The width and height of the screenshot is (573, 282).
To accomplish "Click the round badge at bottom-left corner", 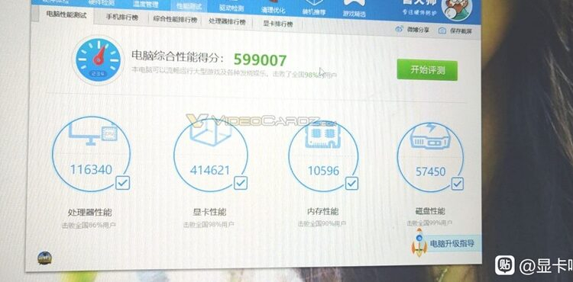I will coord(44,258).
